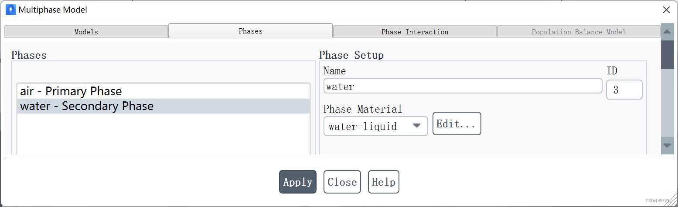Click the Apply button

pos(298,182)
